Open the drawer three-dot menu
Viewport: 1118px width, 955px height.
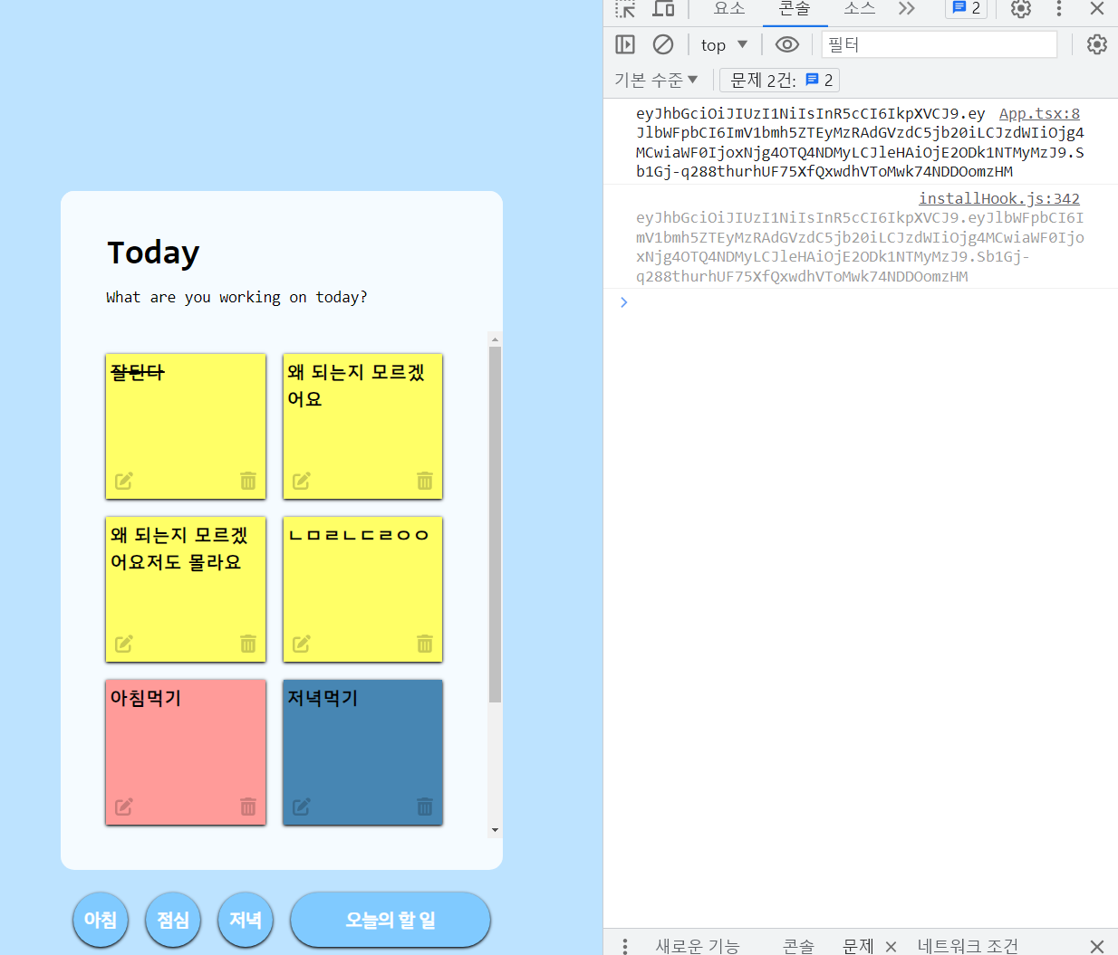tap(625, 946)
